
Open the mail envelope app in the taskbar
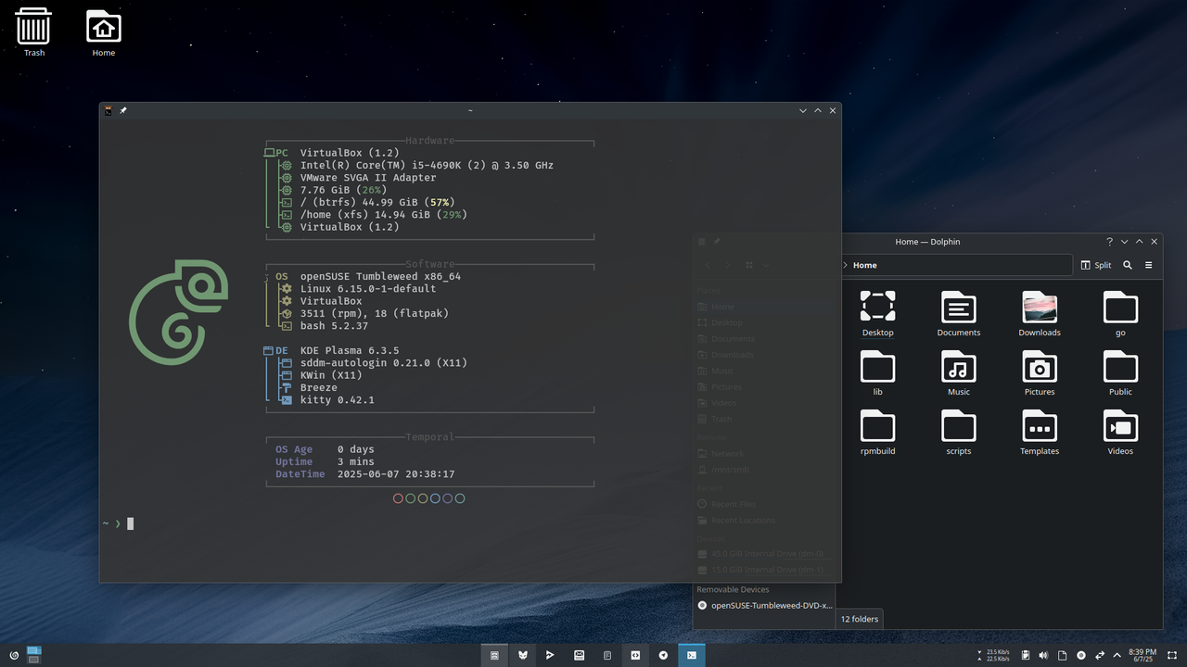tap(579, 655)
